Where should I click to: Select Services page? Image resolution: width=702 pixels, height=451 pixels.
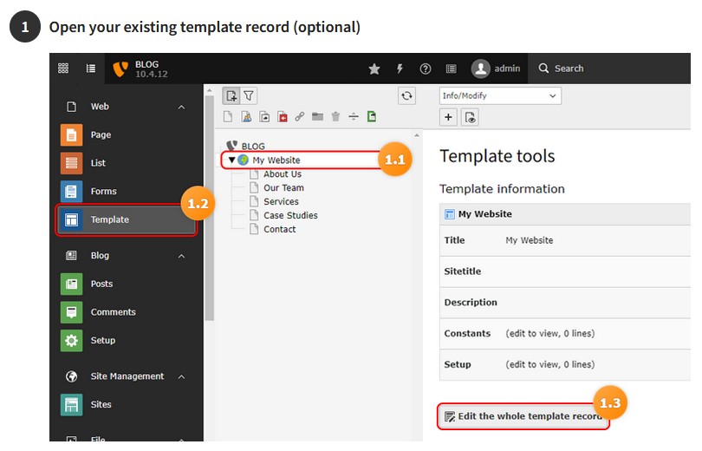[x=281, y=201]
